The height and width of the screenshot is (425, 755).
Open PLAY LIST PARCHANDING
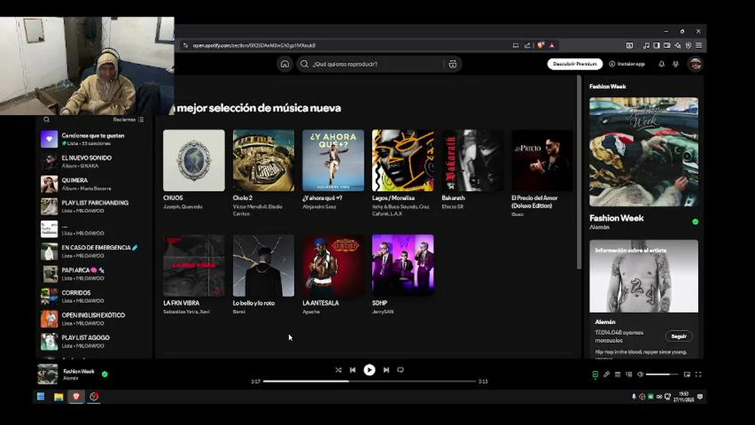click(x=95, y=207)
